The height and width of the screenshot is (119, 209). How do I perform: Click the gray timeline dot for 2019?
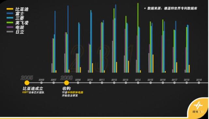(199, 83)
